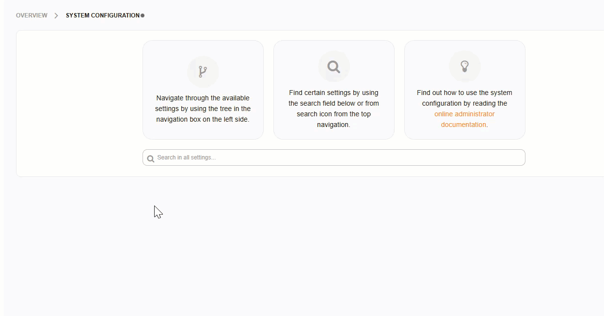Focus the 'Search in all settings' field
Image resolution: width=604 pixels, height=316 pixels.
click(334, 158)
